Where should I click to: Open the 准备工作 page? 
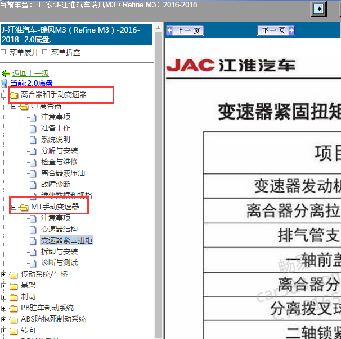tap(56, 128)
